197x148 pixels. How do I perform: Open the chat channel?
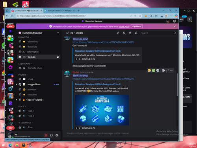coord(39,79)
